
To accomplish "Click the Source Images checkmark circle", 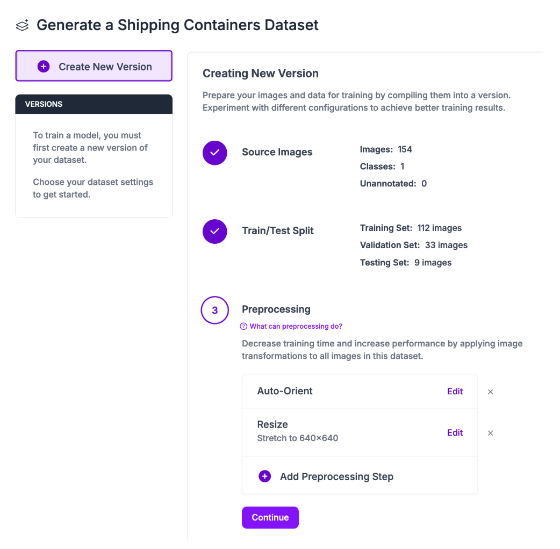I will pyautogui.click(x=214, y=153).
